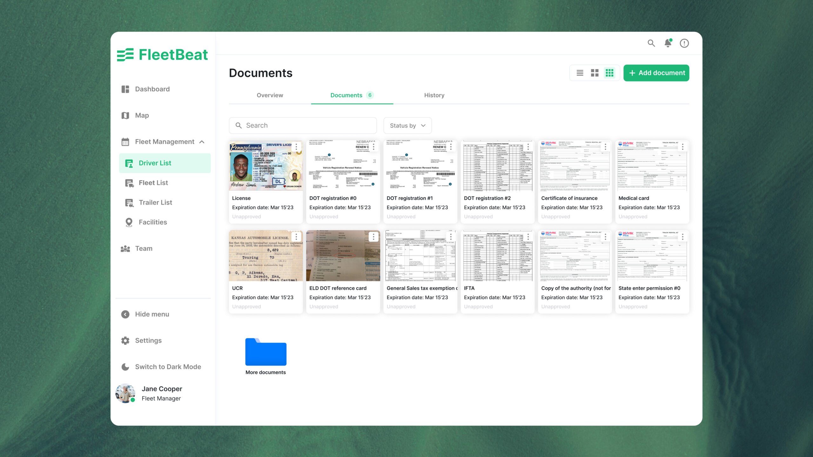This screenshot has height=457, width=813.
Task: Click the FleetBeat logo
Action: pyautogui.click(x=162, y=55)
